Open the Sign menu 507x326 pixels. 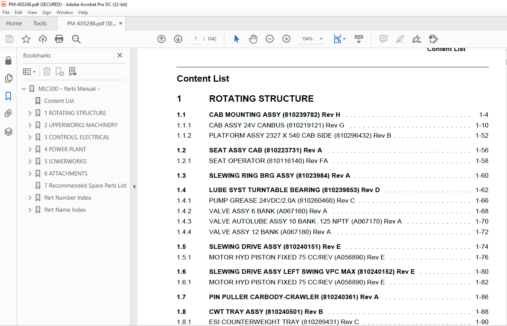[x=47, y=12]
